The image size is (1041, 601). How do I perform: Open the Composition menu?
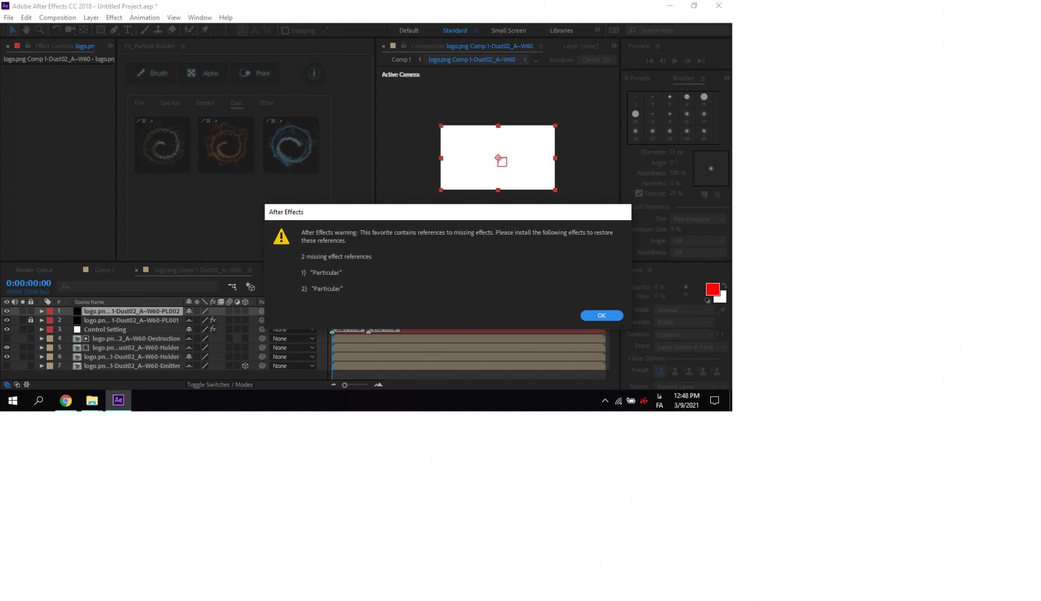[57, 17]
